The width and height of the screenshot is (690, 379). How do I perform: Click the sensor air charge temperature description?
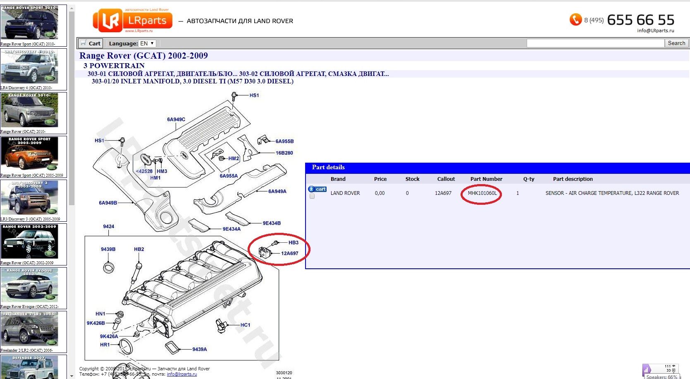pyautogui.click(x=612, y=193)
